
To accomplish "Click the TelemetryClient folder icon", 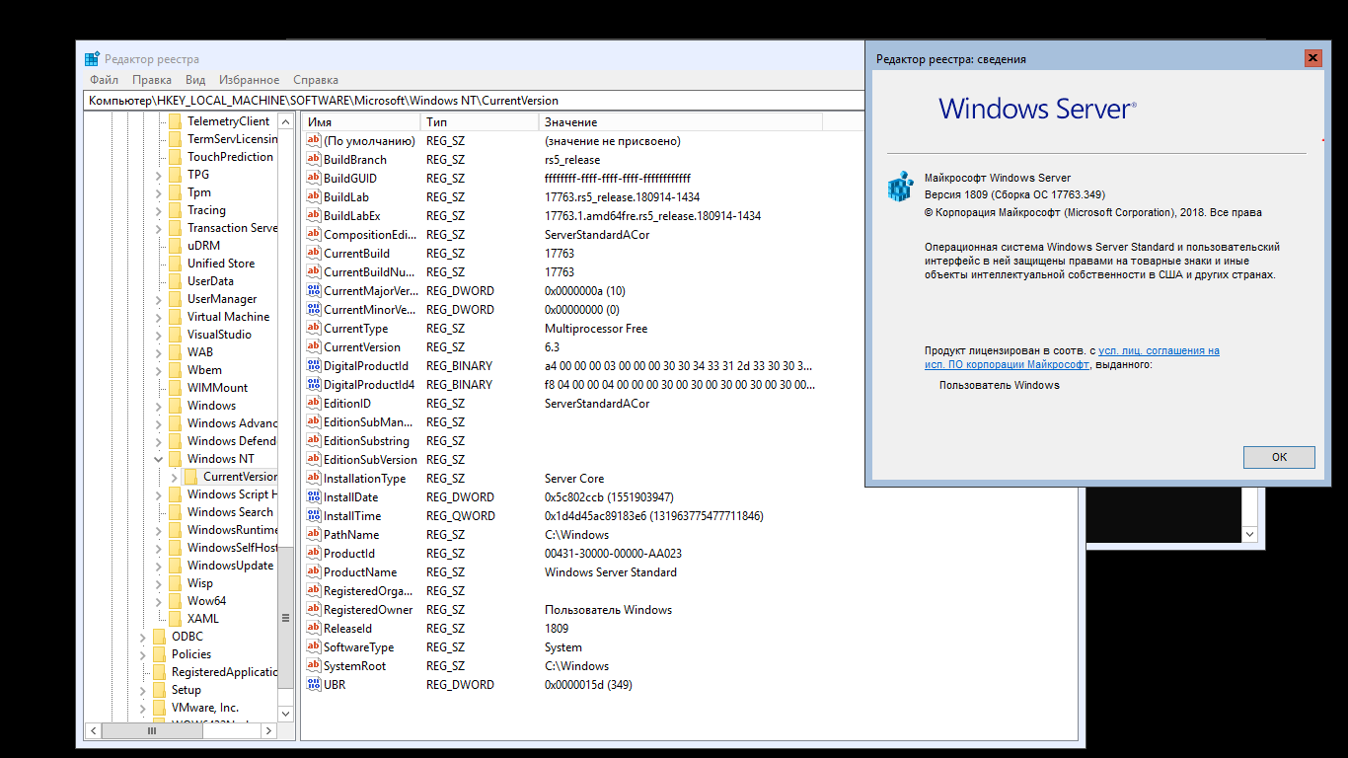I will click(175, 121).
